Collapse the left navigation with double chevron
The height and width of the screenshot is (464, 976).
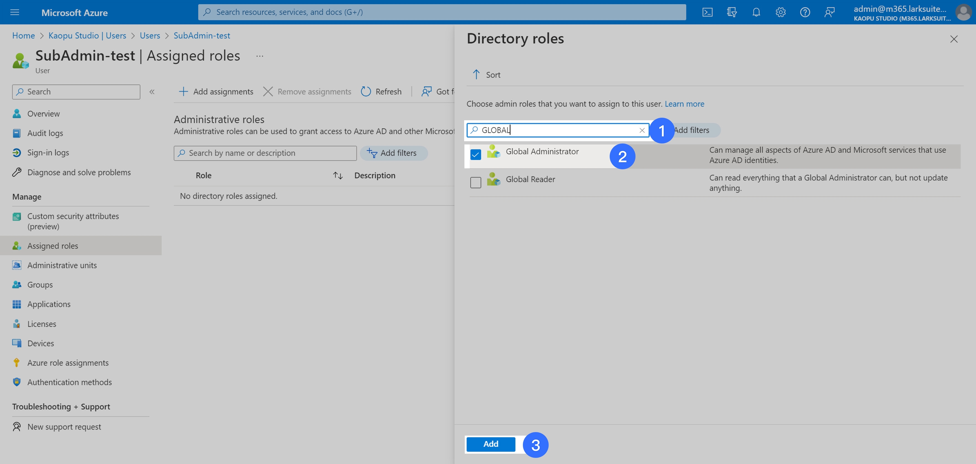click(152, 92)
